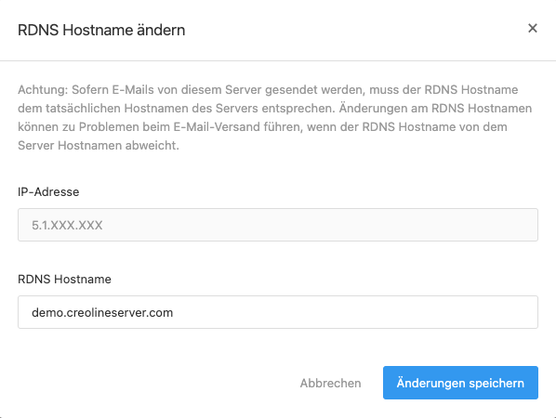Image resolution: width=556 pixels, height=418 pixels.
Task: Cancel with the Abbrechen button
Action: coord(330,383)
